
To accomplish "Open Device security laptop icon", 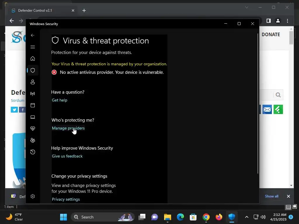I will pyautogui.click(x=33, y=117).
